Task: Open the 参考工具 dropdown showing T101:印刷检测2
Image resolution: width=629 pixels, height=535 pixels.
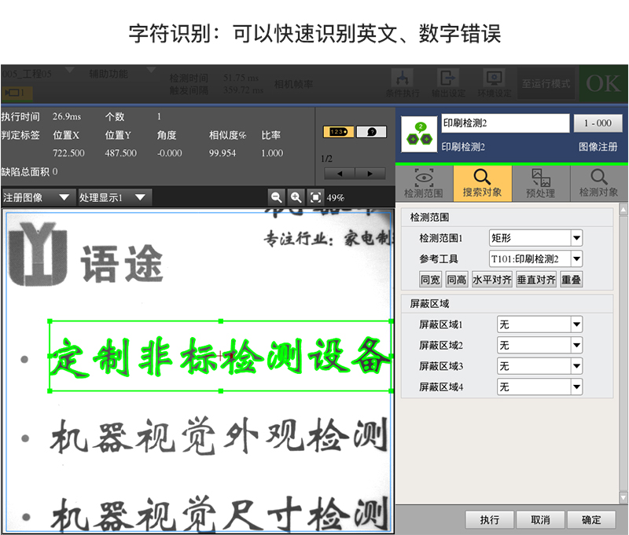Action: click(x=535, y=258)
